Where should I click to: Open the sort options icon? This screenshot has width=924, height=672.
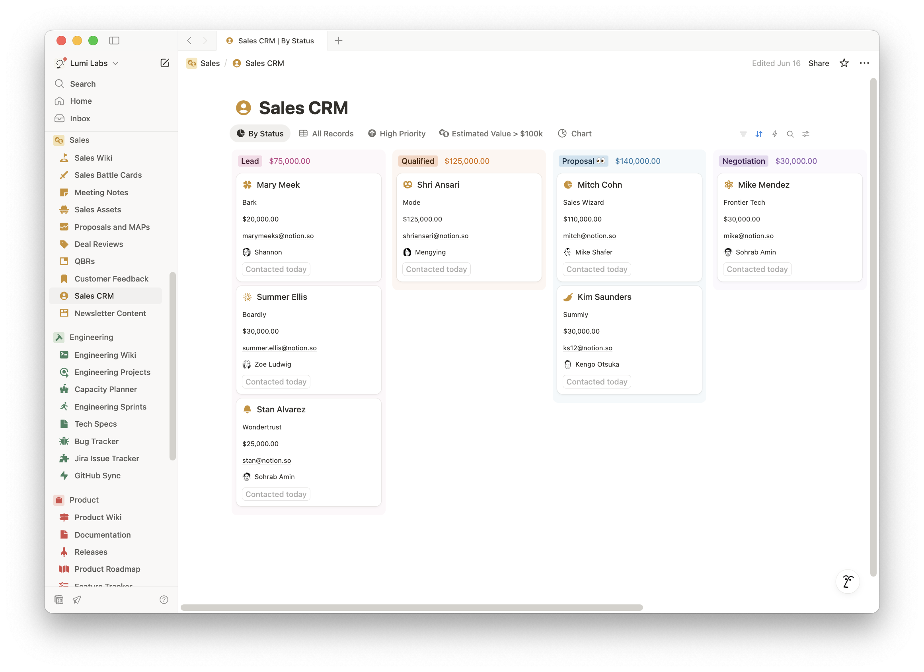(759, 134)
